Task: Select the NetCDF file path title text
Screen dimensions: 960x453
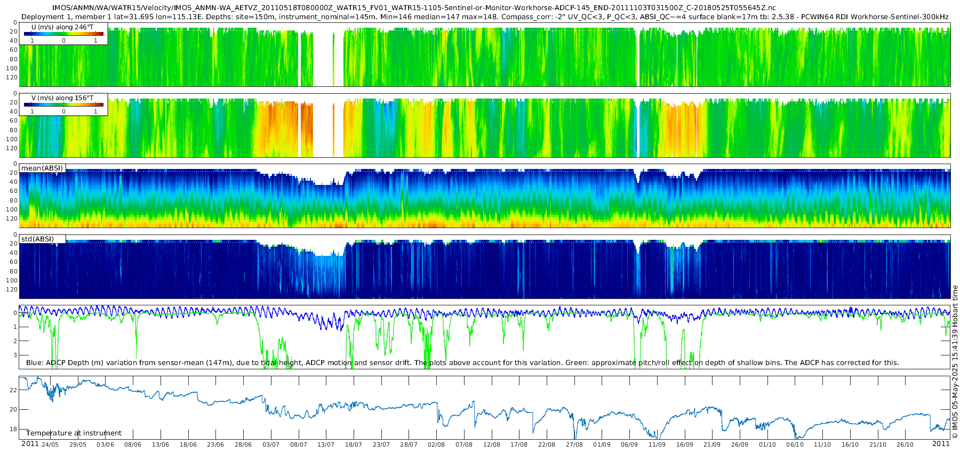Action: [x=414, y=8]
